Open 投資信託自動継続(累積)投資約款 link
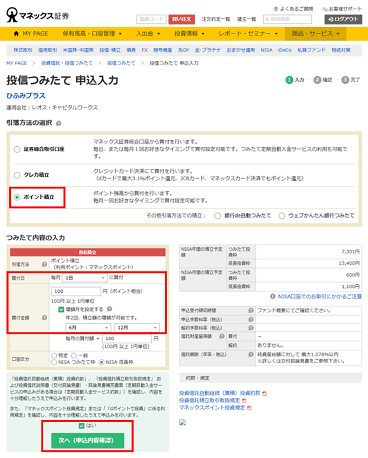Image resolution: width=368 pixels, height=458 pixels. pos(219,393)
